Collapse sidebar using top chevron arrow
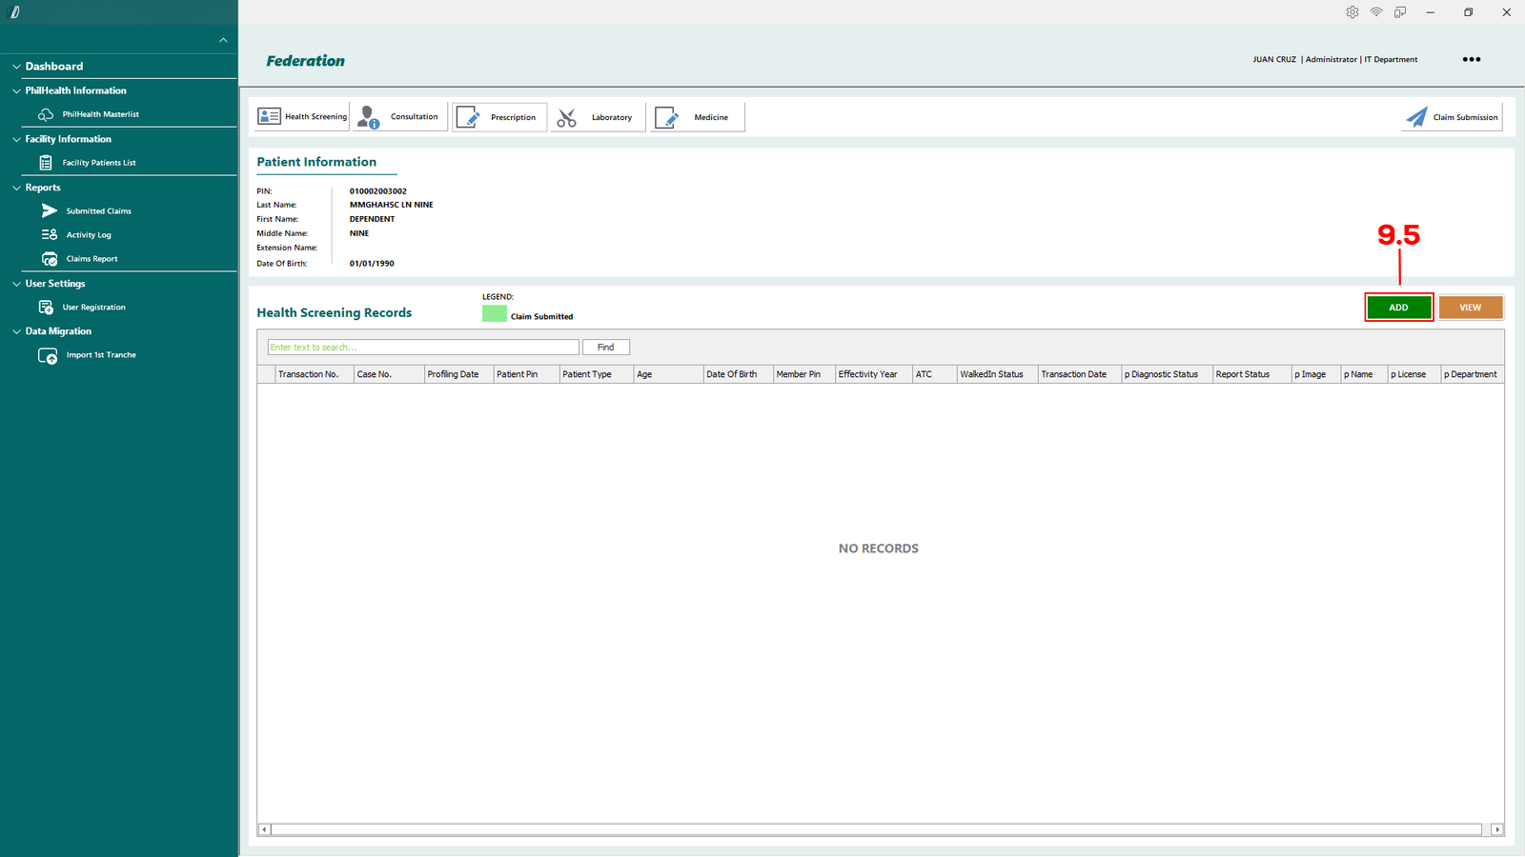The width and height of the screenshot is (1525, 857). [223, 40]
